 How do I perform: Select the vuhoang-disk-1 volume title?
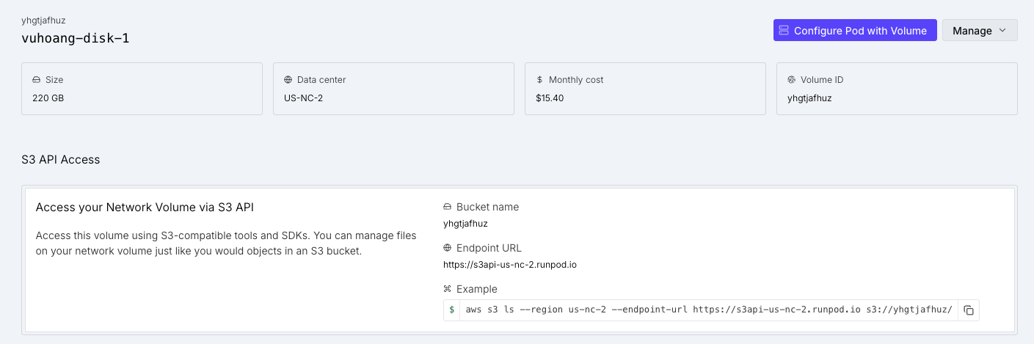pyautogui.click(x=76, y=38)
